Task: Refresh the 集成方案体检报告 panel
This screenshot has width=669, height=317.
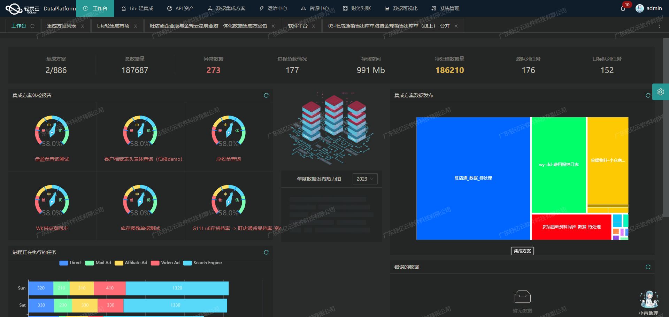Action: click(x=266, y=95)
